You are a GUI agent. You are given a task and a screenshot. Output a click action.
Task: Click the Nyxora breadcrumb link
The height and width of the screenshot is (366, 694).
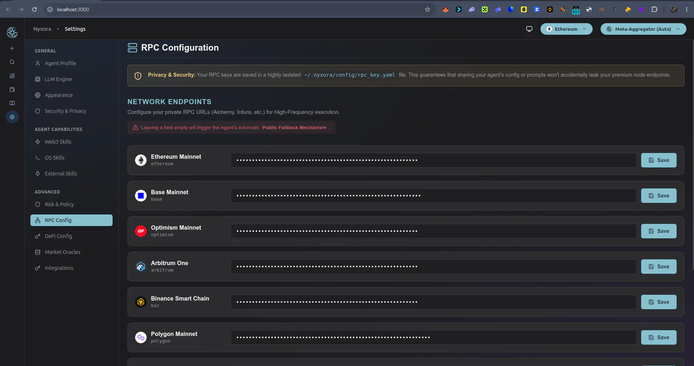click(42, 29)
